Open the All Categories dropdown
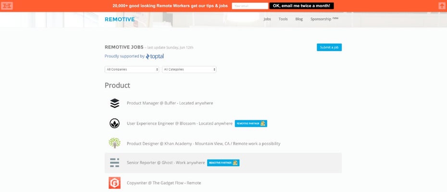 189,69
